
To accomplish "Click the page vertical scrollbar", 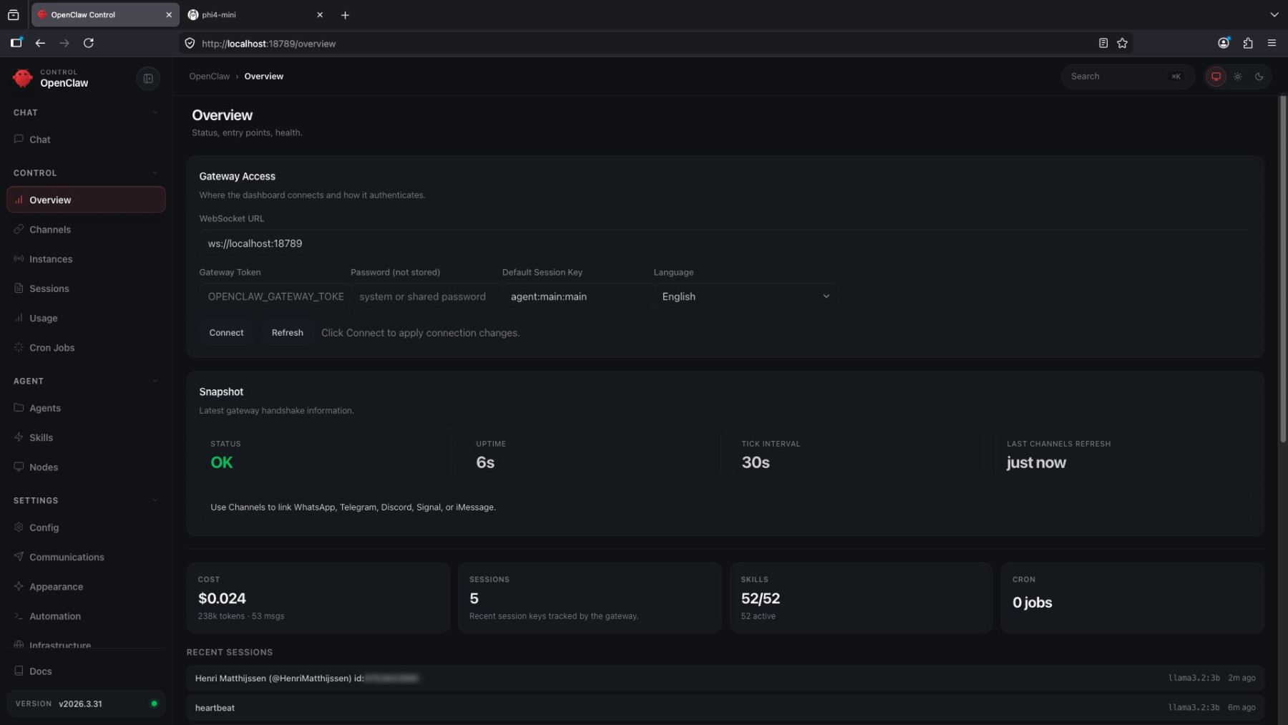I will (x=1282, y=272).
